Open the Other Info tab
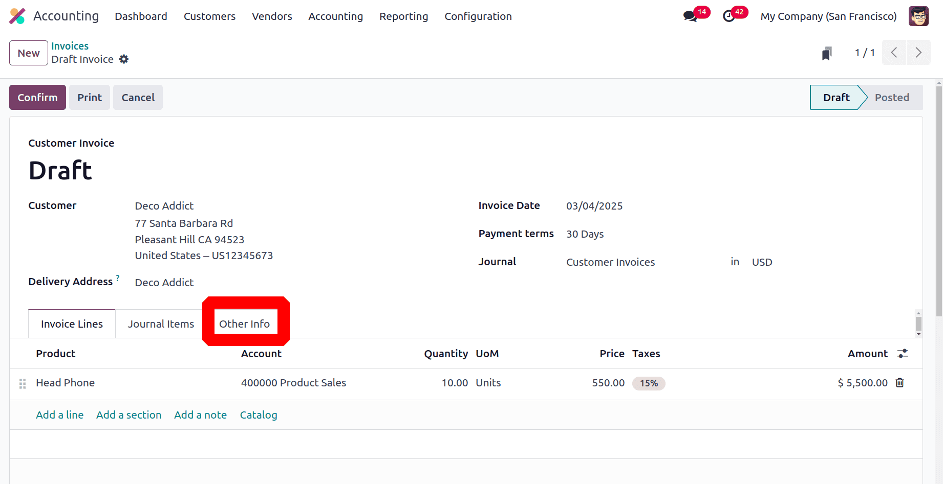This screenshot has height=484, width=943. pos(245,324)
